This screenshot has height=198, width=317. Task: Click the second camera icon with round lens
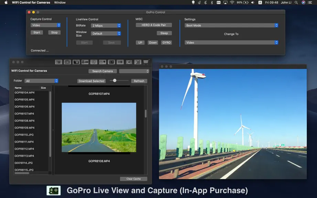click(67, 62)
